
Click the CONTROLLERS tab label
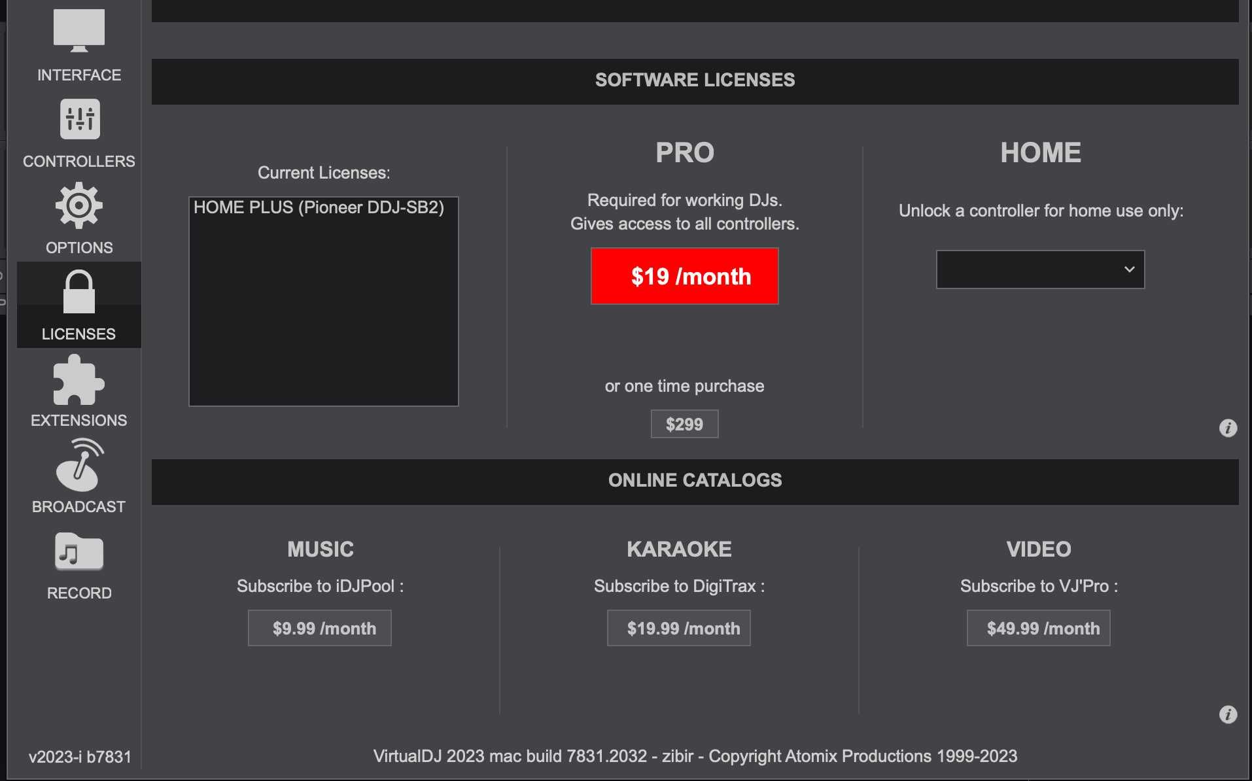[79, 162]
